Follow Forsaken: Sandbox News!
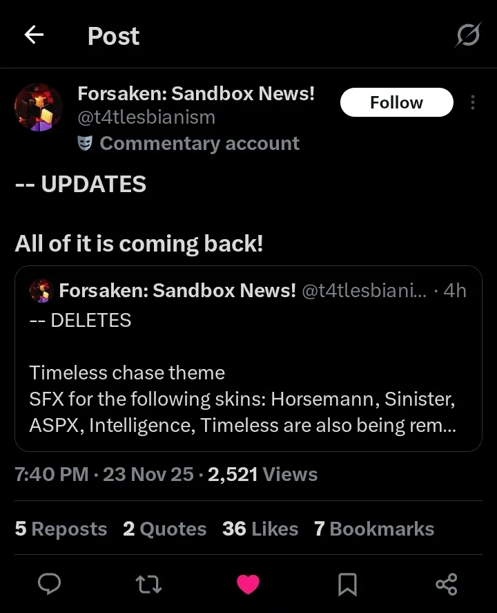The height and width of the screenshot is (613, 497). point(396,102)
